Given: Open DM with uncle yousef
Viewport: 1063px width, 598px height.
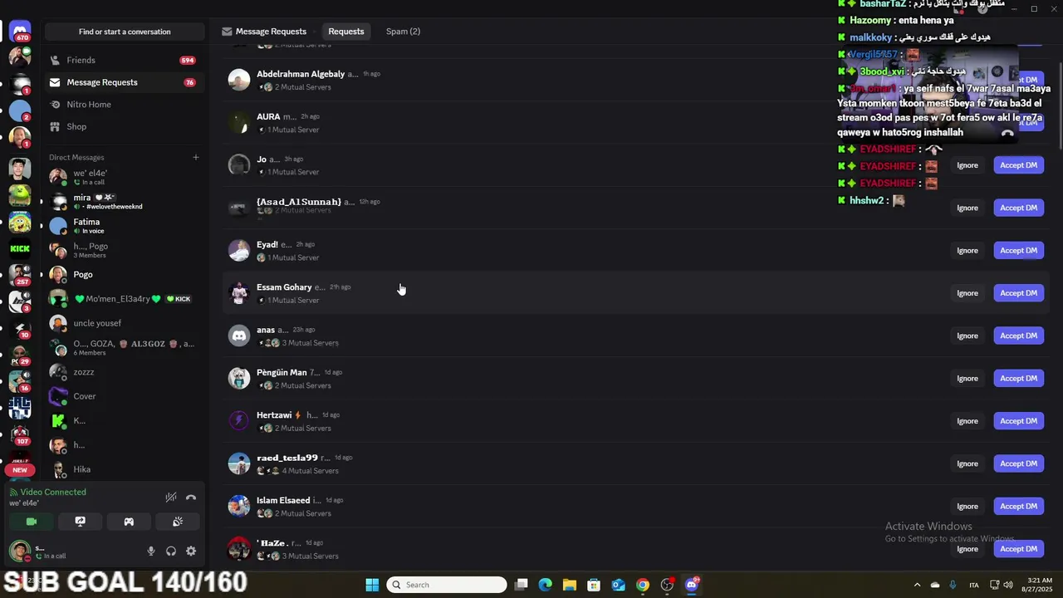Looking at the screenshot, I should point(123,323).
